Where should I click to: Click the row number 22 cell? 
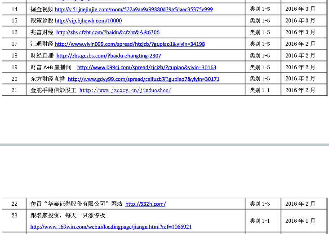[14, 204]
